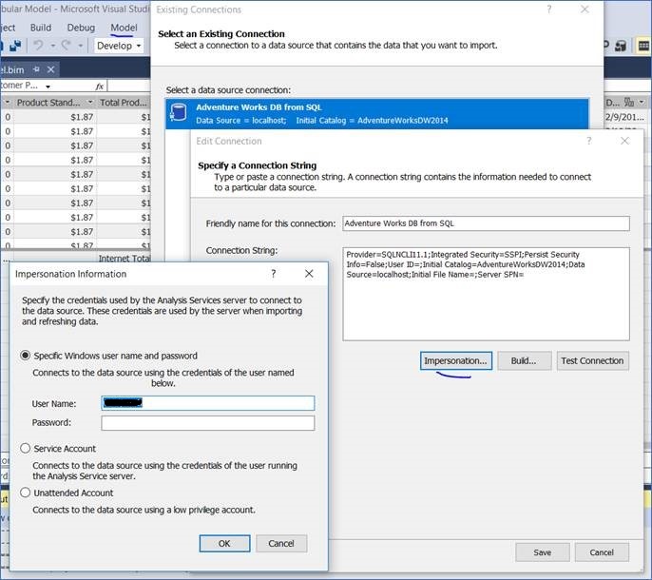Click the Password input field
The image size is (652, 580).
click(208, 423)
